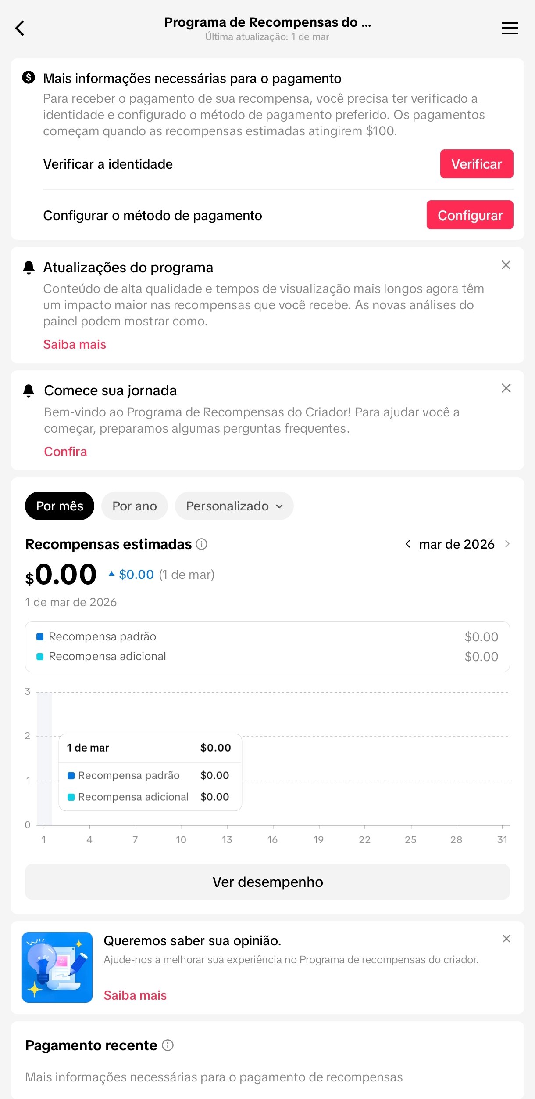Select the Por mês tab
The width and height of the screenshot is (535, 1099).
[x=60, y=506]
